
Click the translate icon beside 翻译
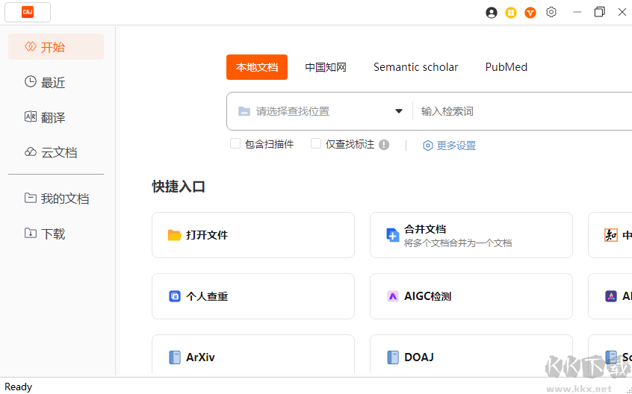click(x=30, y=116)
